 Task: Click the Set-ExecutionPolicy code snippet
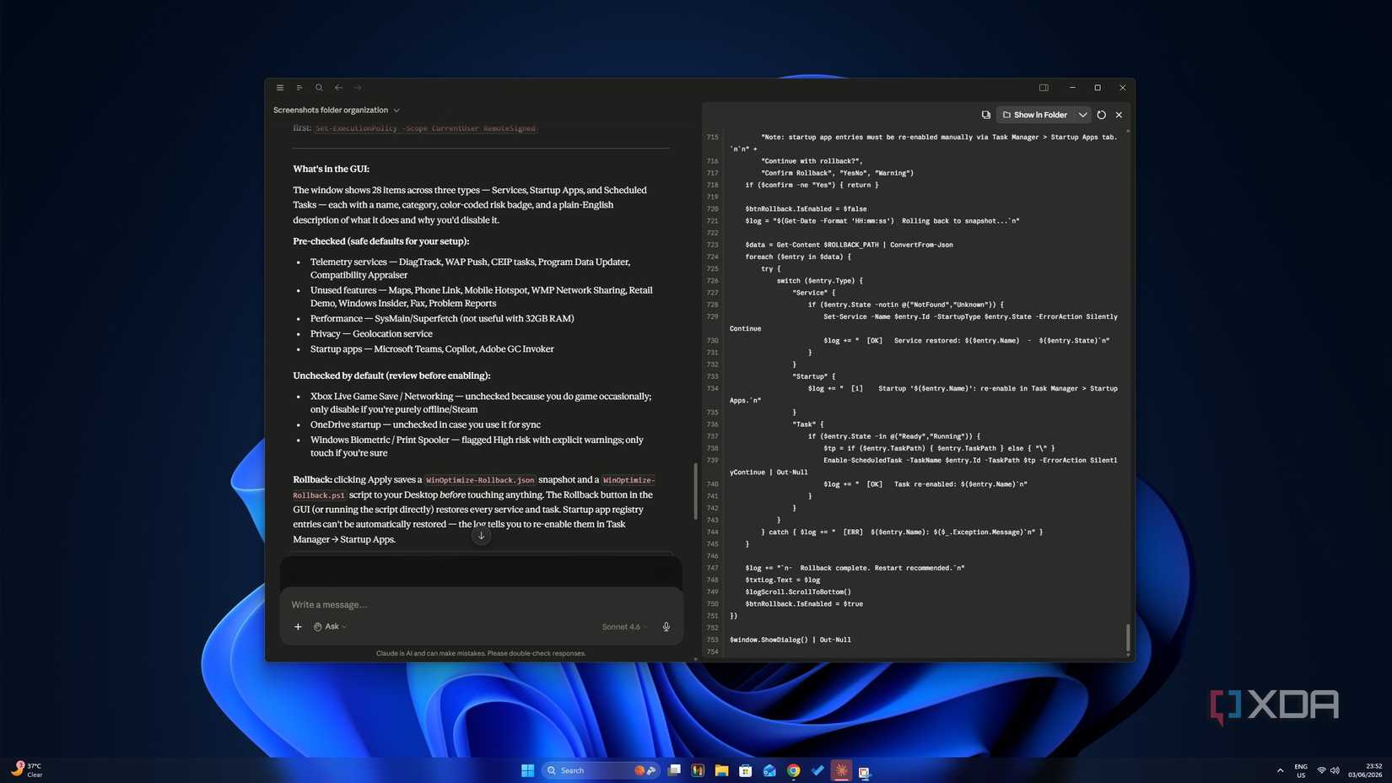425,128
